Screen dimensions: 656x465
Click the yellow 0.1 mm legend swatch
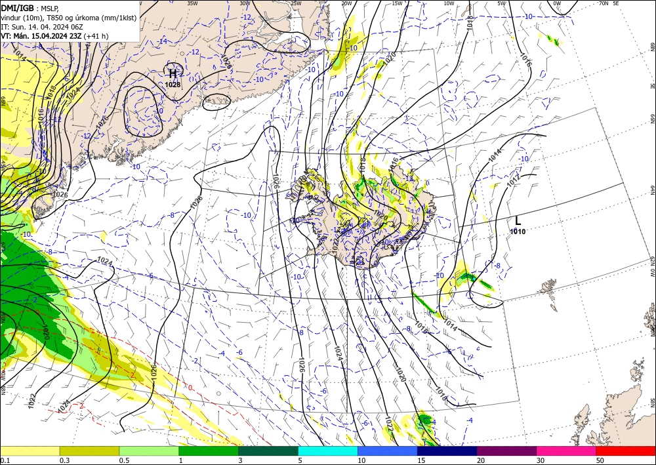coord(30,451)
